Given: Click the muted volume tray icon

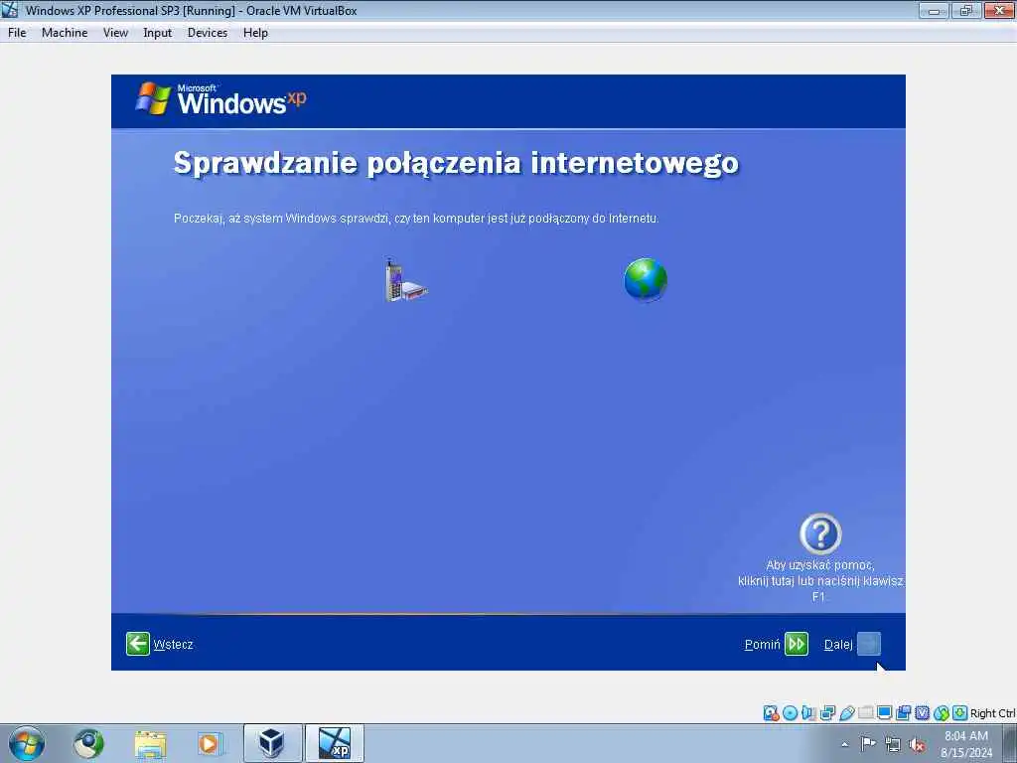Looking at the screenshot, I should click(x=917, y=745).
